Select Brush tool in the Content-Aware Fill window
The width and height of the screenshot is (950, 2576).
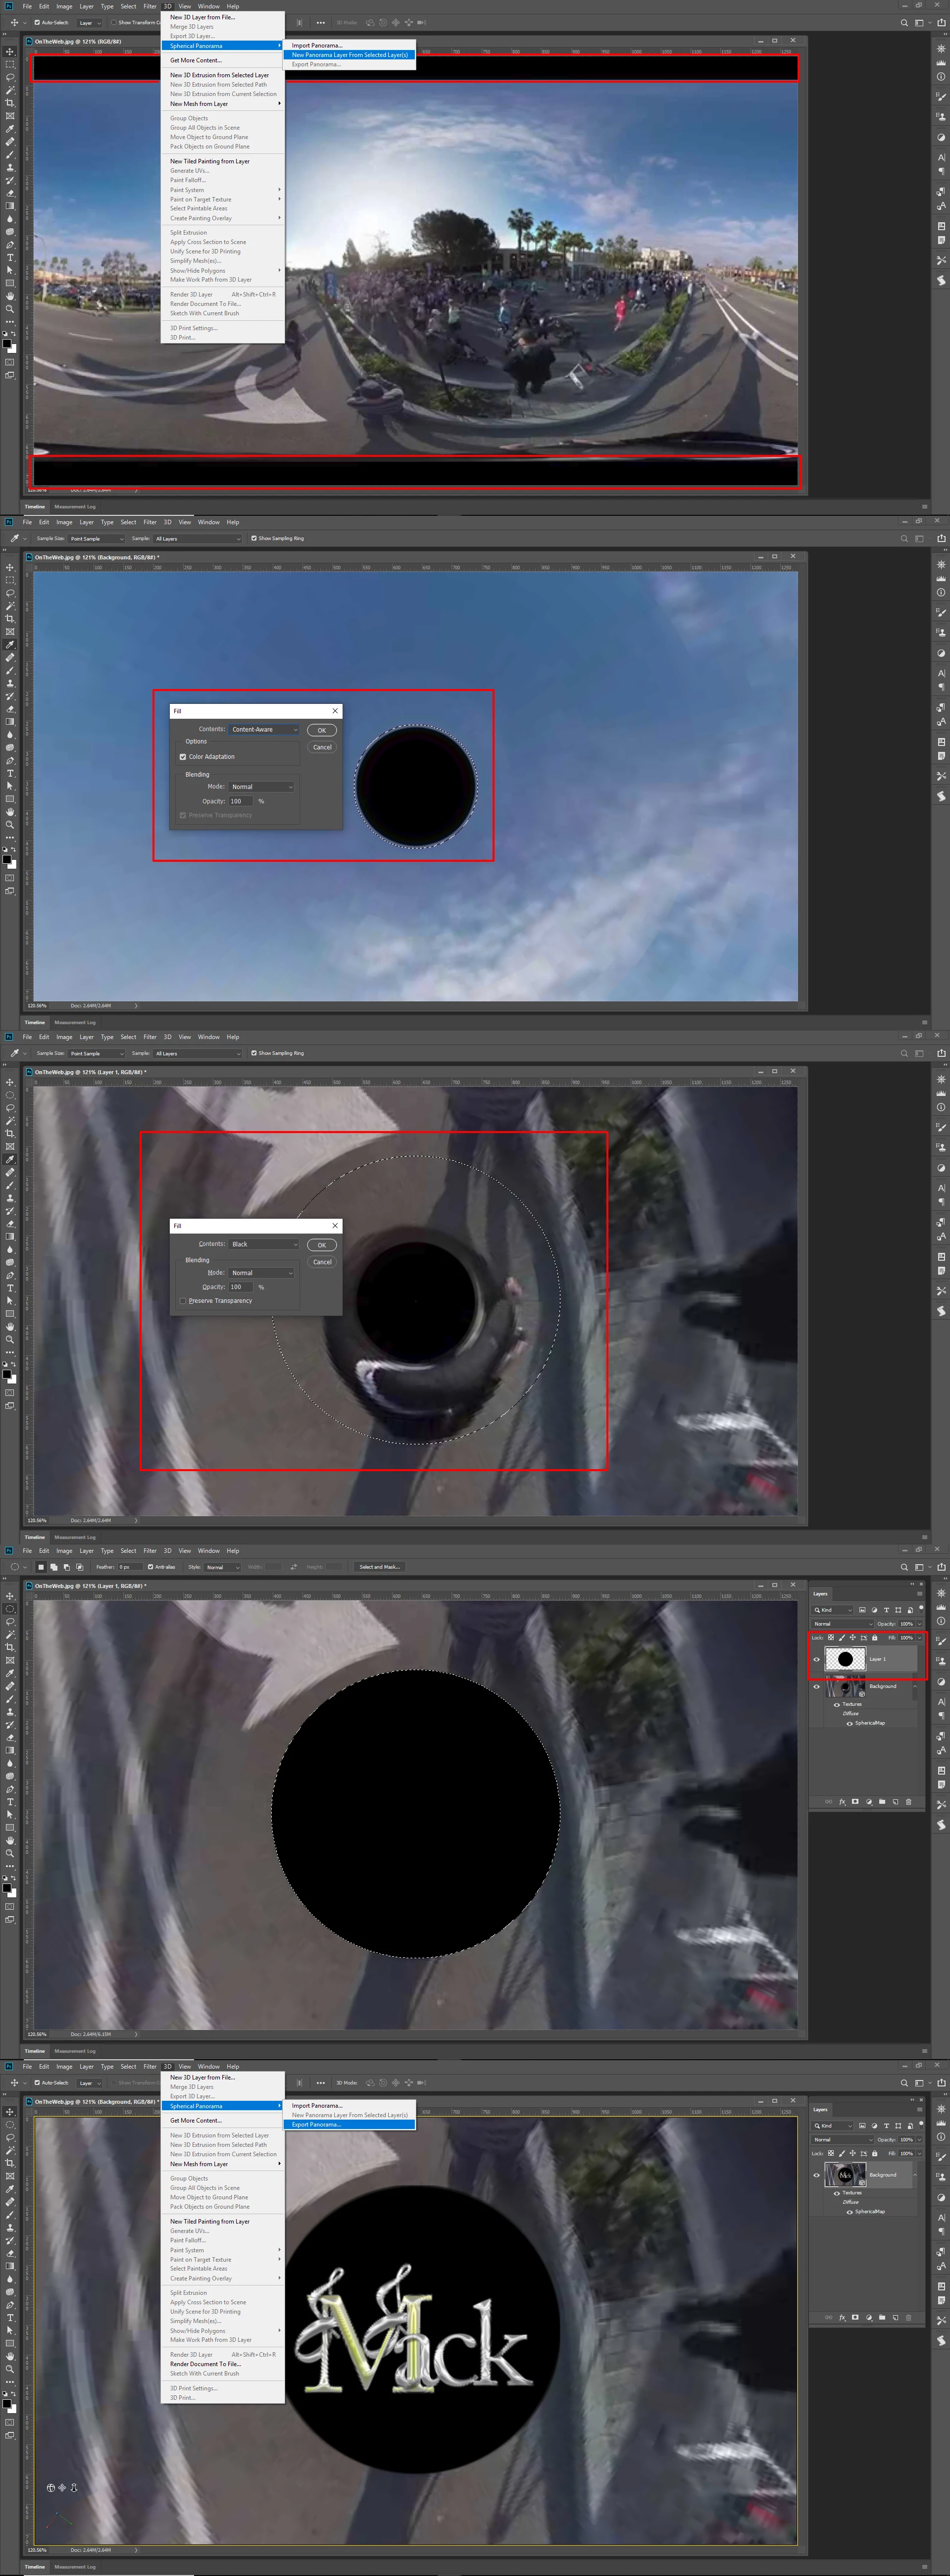point(10,671)
